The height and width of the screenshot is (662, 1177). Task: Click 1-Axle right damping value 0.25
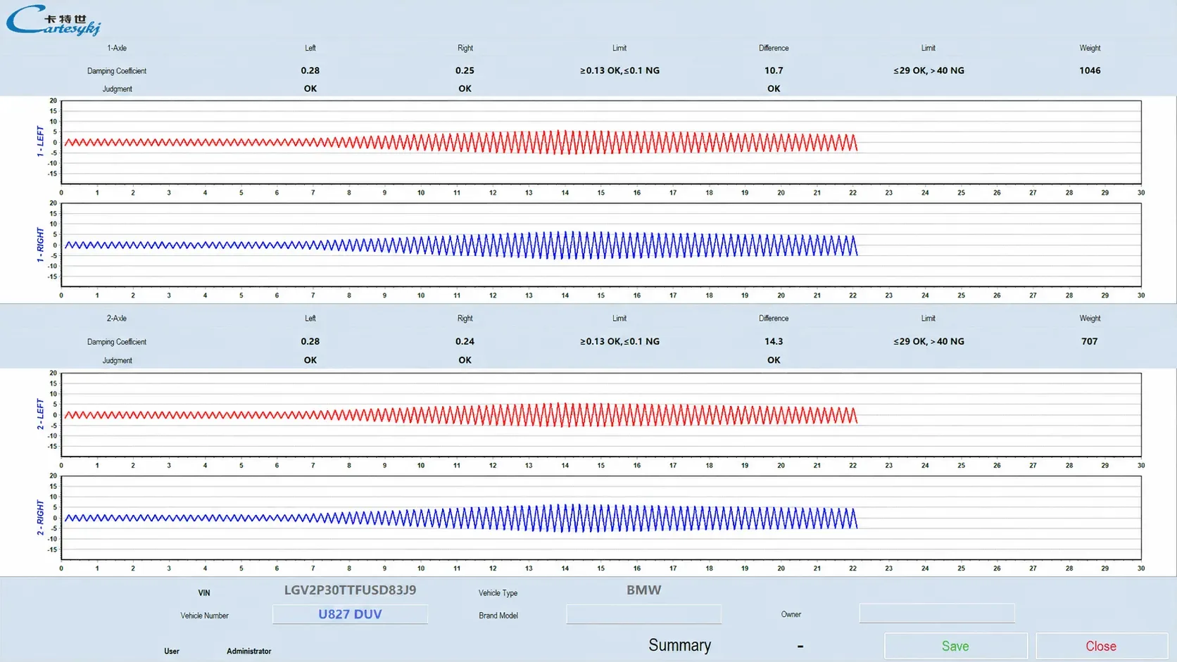click(x=465, y=70)
